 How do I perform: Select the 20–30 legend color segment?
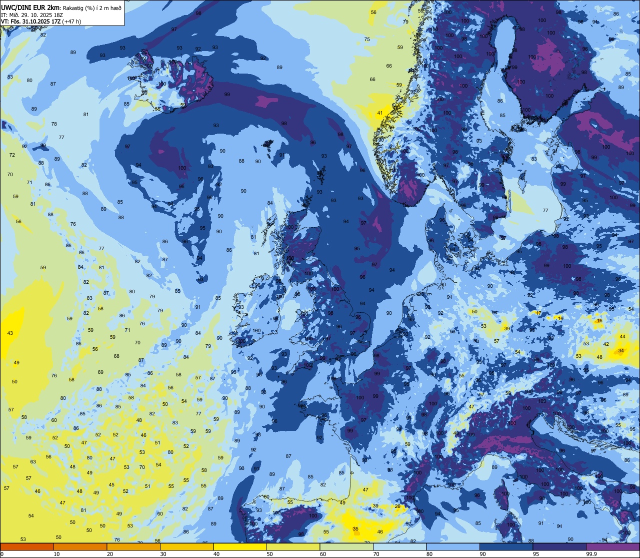click(133, 547)
